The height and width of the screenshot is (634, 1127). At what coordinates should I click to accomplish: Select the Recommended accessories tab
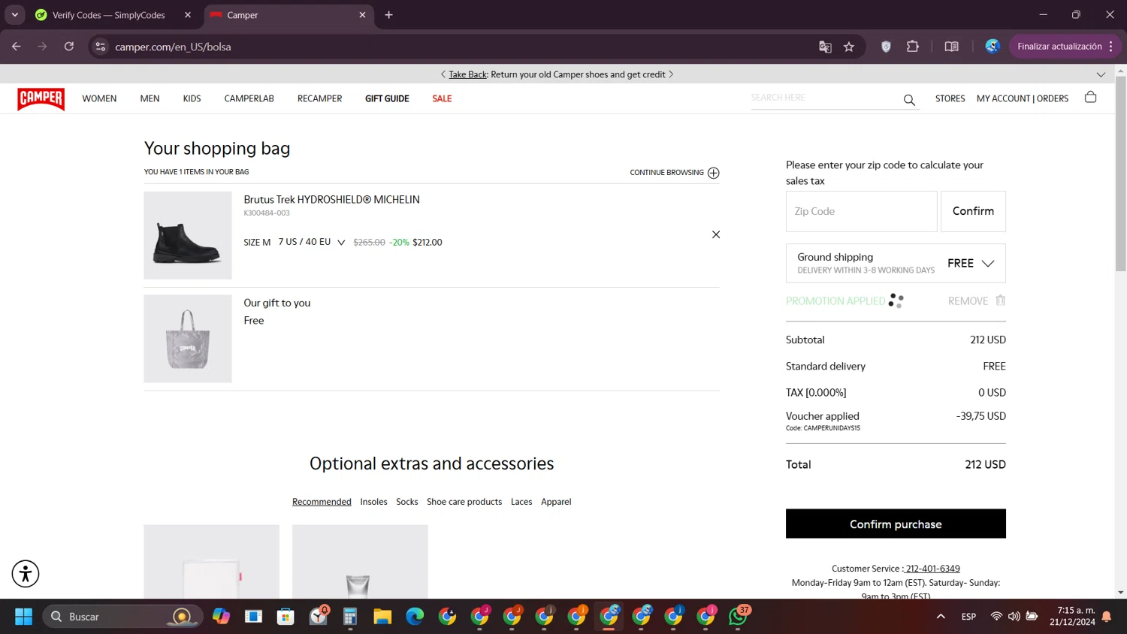tap(322, 502)
